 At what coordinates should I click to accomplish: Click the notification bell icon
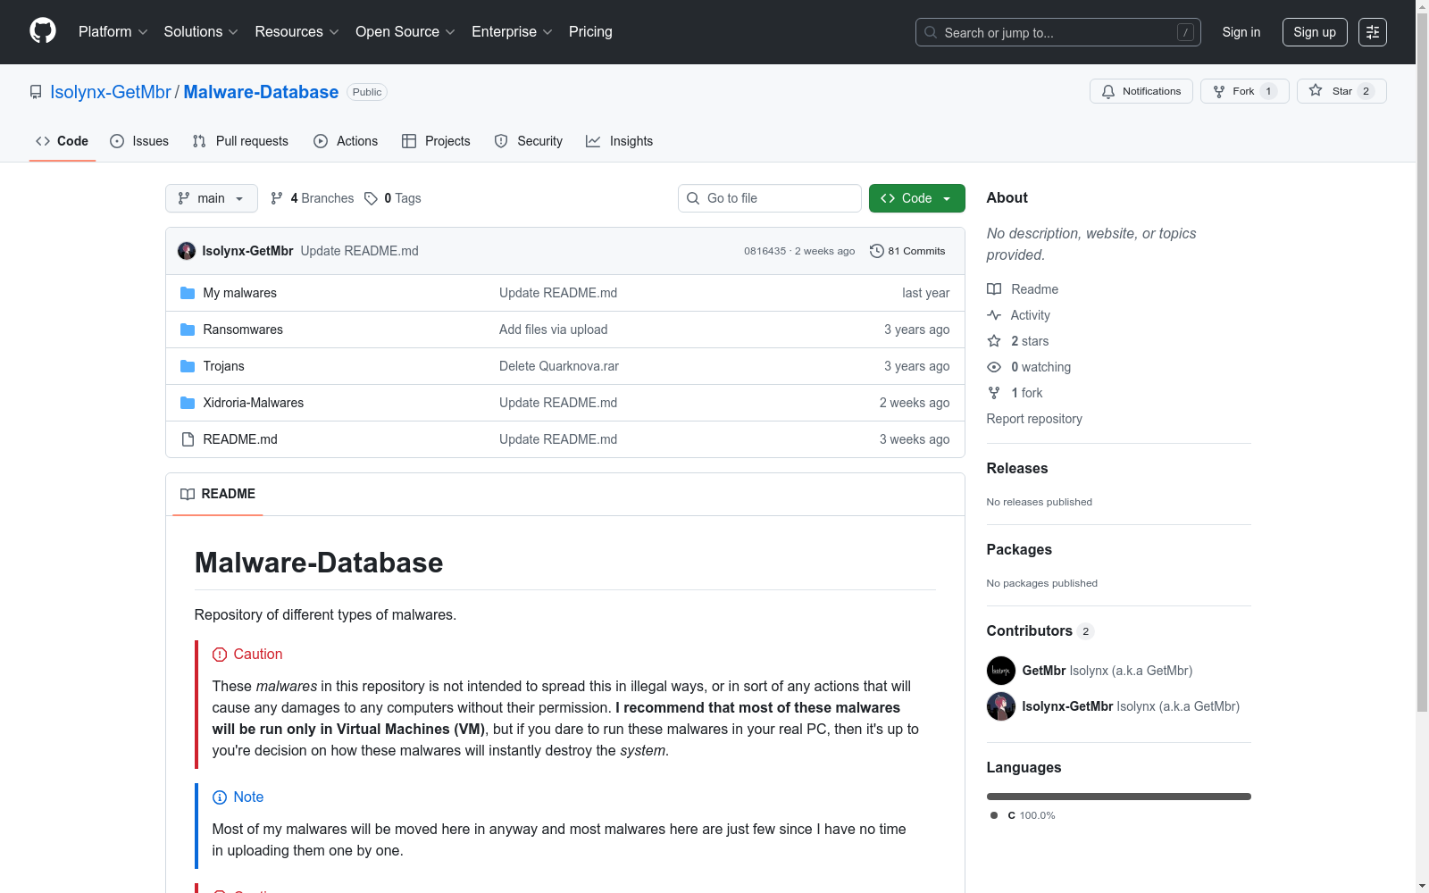(1108, 91)
